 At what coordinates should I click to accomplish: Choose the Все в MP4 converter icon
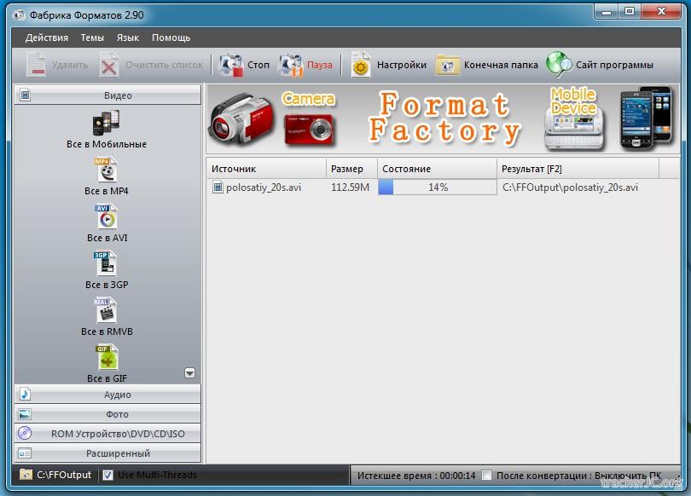(106, 170)
